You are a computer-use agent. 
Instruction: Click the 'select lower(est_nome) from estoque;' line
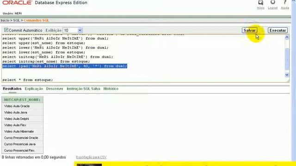click(x=44, y=52)
